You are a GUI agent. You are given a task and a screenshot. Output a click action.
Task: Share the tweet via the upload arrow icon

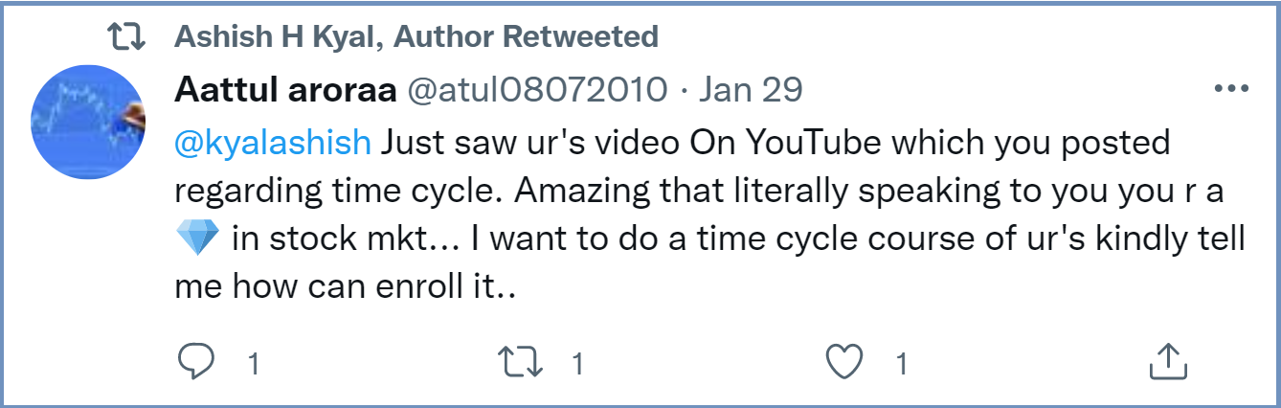pos(1167,362)
